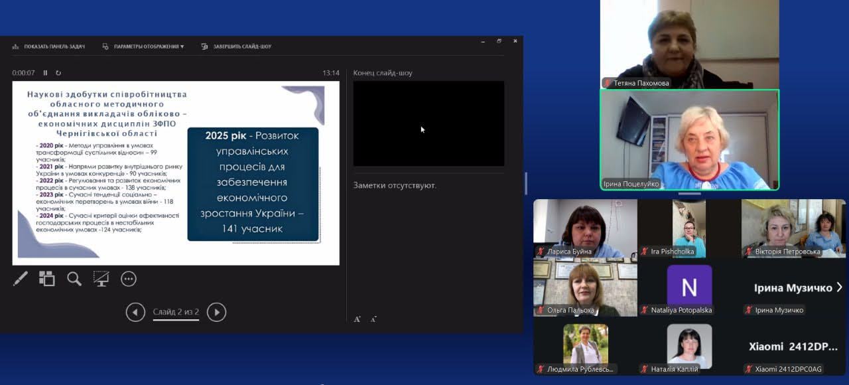Screen dimensions: 849x385
Task: Go to the previous slide arrow
Action: pyautogui.click(x=135, y=312)
